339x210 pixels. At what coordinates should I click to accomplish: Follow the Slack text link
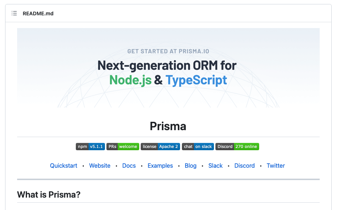pyautogui.click(x=215, y=166)
